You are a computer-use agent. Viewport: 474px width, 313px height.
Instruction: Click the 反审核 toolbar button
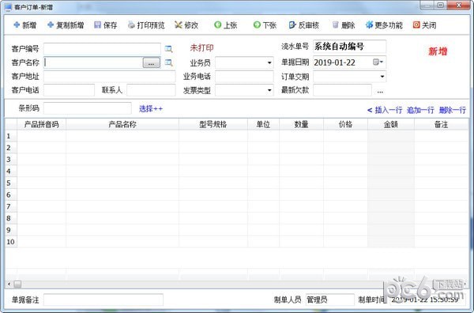point(304,25)
